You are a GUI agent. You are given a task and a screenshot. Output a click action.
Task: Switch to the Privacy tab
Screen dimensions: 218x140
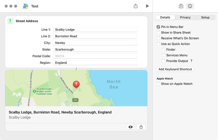(185, 17)
